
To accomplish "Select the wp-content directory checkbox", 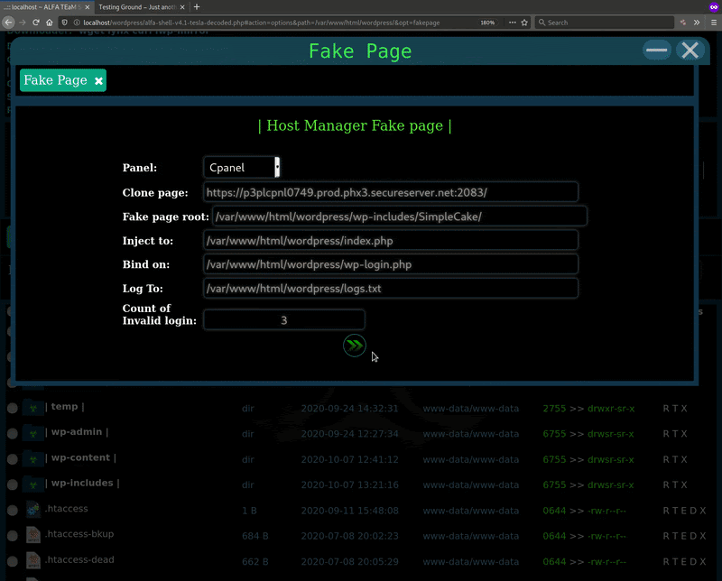I will point(13,459).
